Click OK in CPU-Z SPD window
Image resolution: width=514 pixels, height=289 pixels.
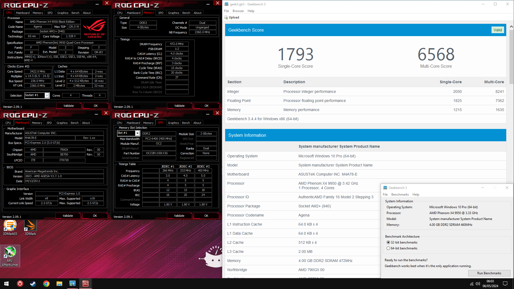pyautogui.click(x=206, y=216)
